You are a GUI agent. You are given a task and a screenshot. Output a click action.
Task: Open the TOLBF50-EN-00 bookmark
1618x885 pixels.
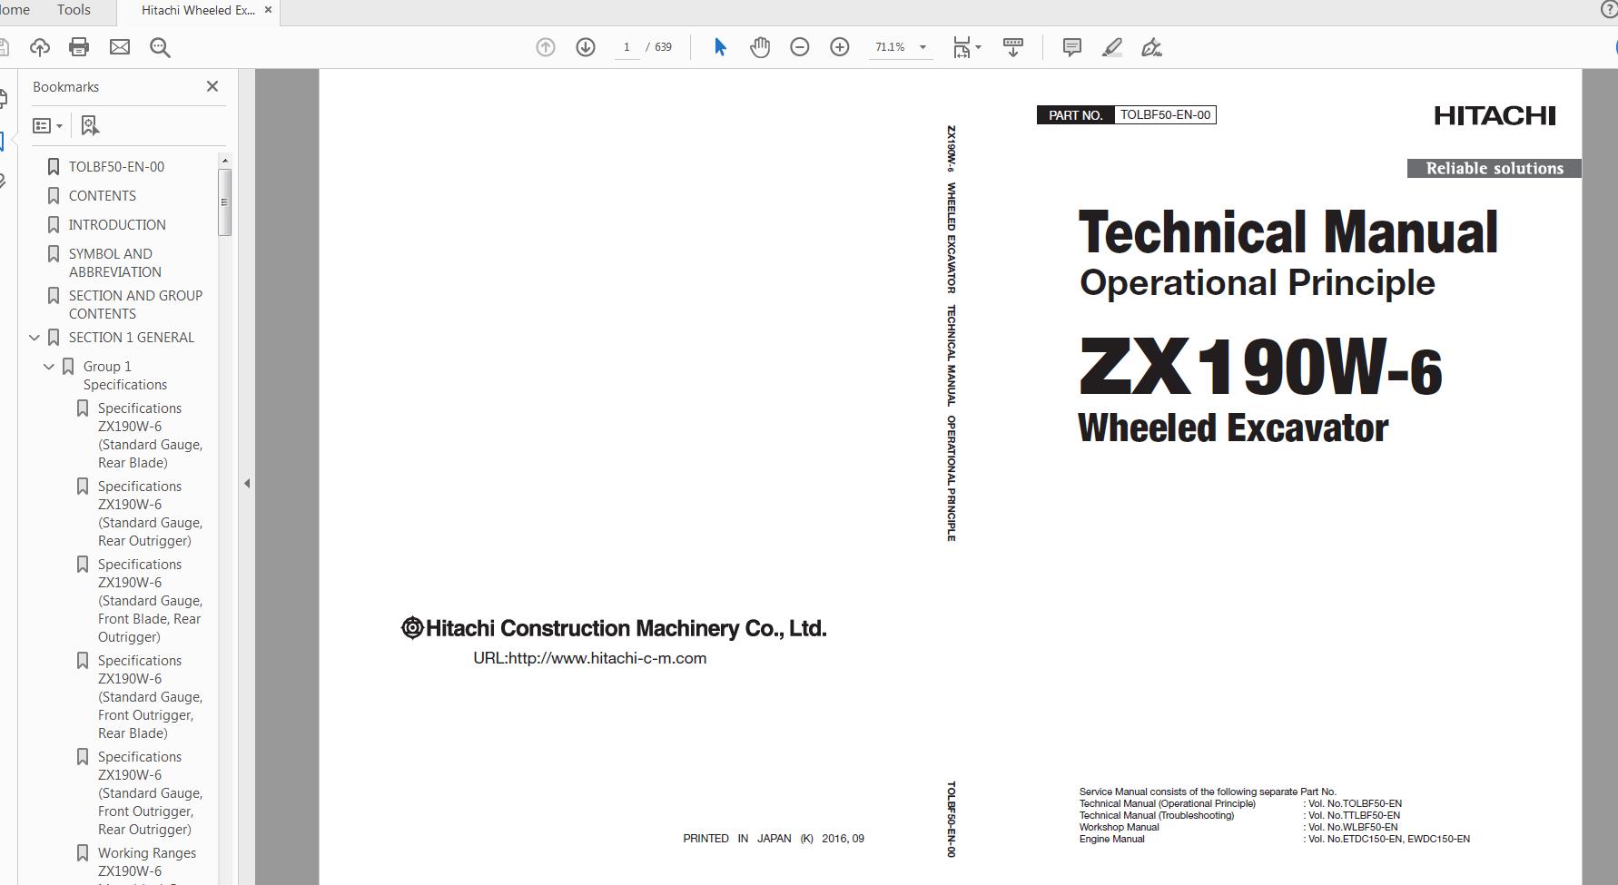pyautogui.click(x=116, y=167)
